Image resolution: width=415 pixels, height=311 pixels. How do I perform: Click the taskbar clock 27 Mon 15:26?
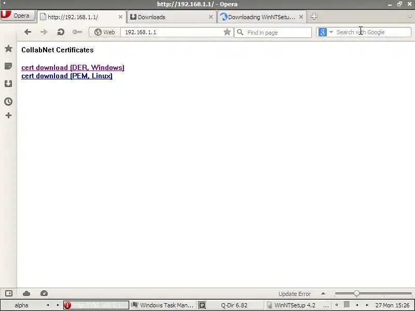point(392,305)
